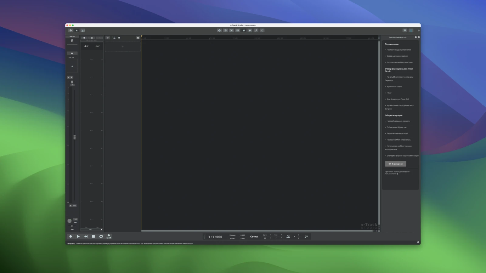Open the Сетка grid dropdown
This screenshot has width=486, height=273.
pos(254,237)
